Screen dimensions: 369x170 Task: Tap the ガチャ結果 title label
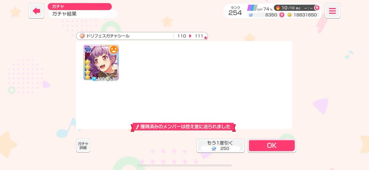pyautogui.click(x=64, y=14)
